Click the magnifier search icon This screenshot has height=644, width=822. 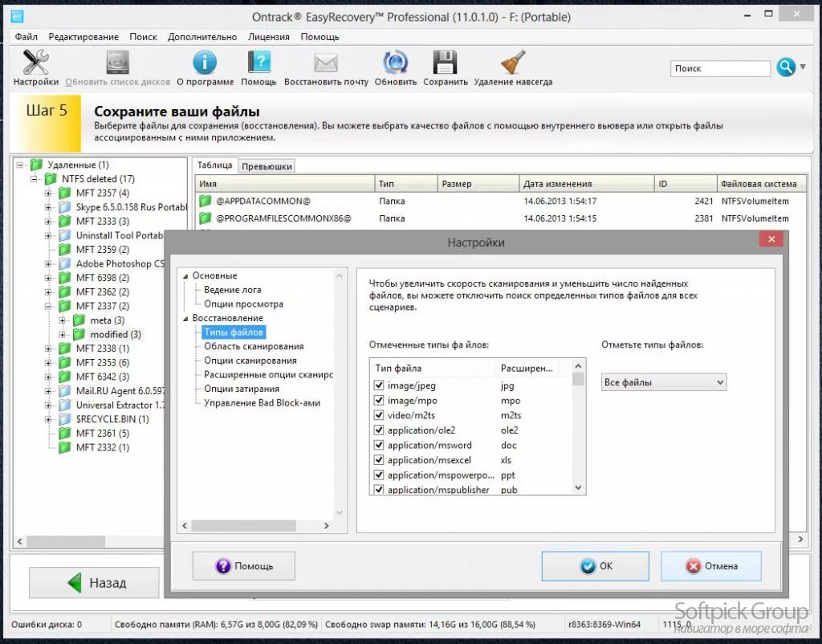point(786,67)
